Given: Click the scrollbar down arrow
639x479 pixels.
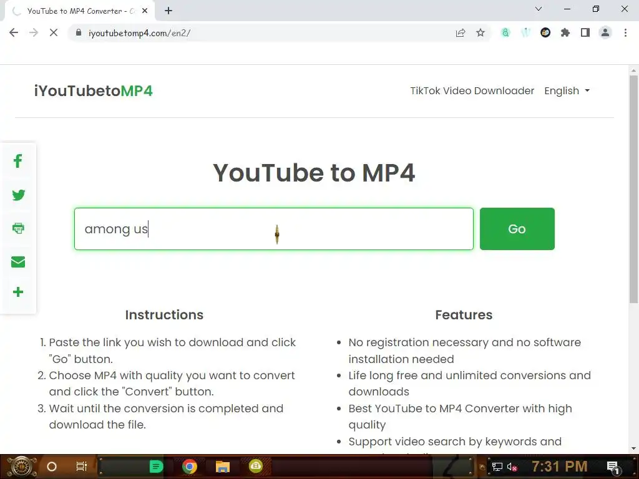Looking at the screenshot, I should click(633, 448).
